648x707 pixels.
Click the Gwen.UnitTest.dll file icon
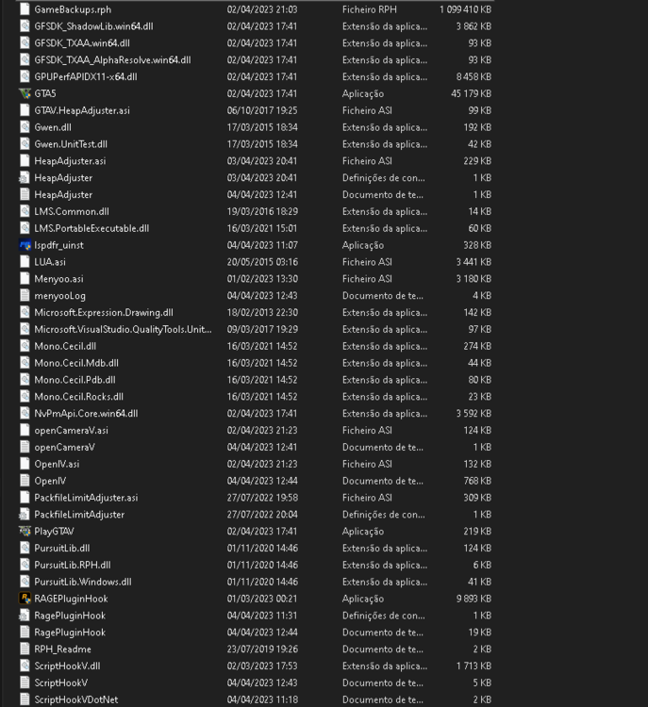point(25,144)
